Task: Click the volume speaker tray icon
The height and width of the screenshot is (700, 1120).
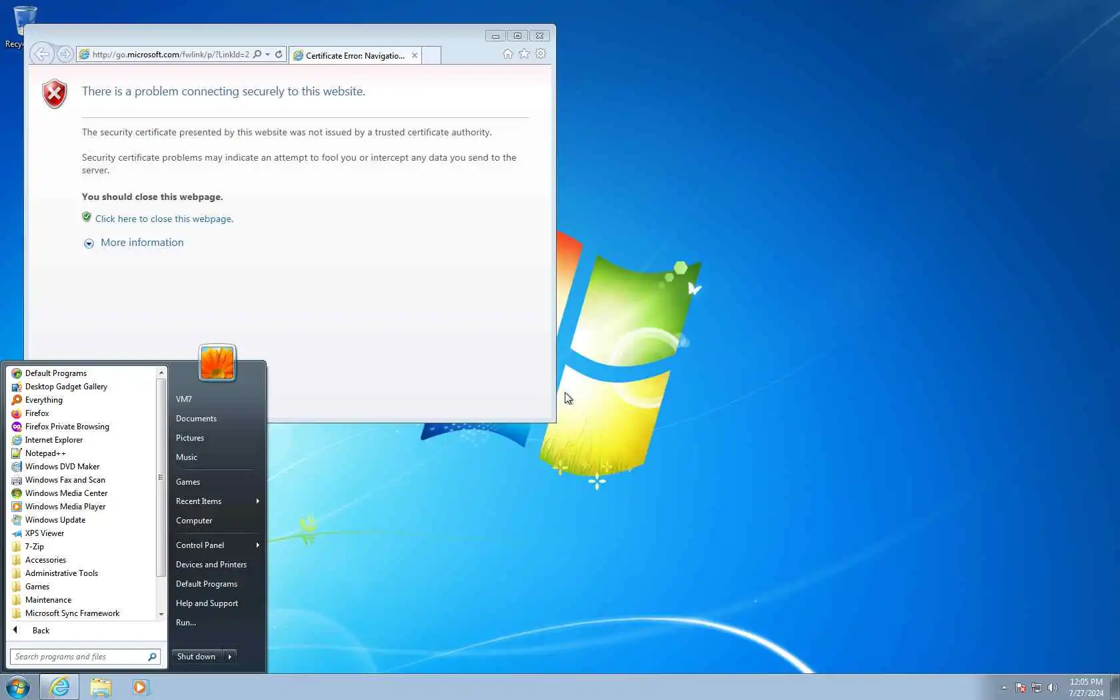Action: pos(1053,687)
